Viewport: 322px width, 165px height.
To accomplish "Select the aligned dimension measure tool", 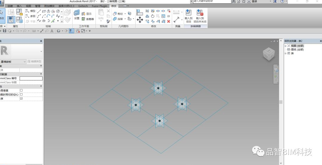I will click(x=177, y=19).
